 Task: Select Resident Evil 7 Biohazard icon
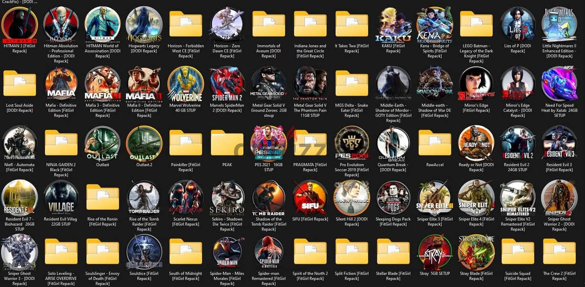(20, 198)
